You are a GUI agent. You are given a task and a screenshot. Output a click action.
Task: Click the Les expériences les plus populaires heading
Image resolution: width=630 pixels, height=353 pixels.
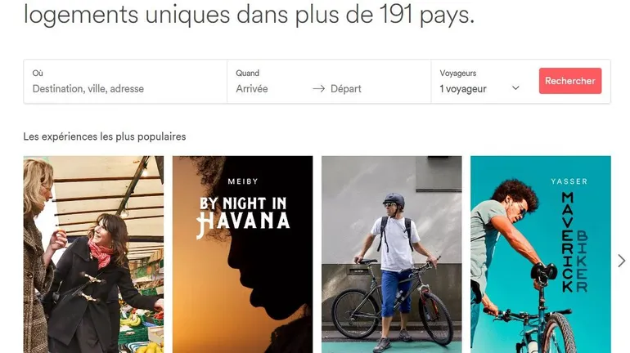click(105, 136)
